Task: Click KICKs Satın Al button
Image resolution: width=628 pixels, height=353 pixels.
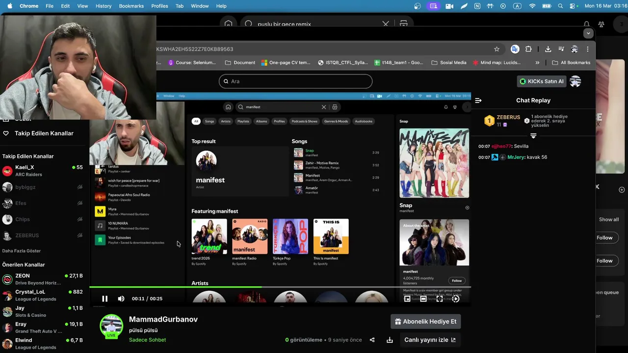Action: (542, 81)
